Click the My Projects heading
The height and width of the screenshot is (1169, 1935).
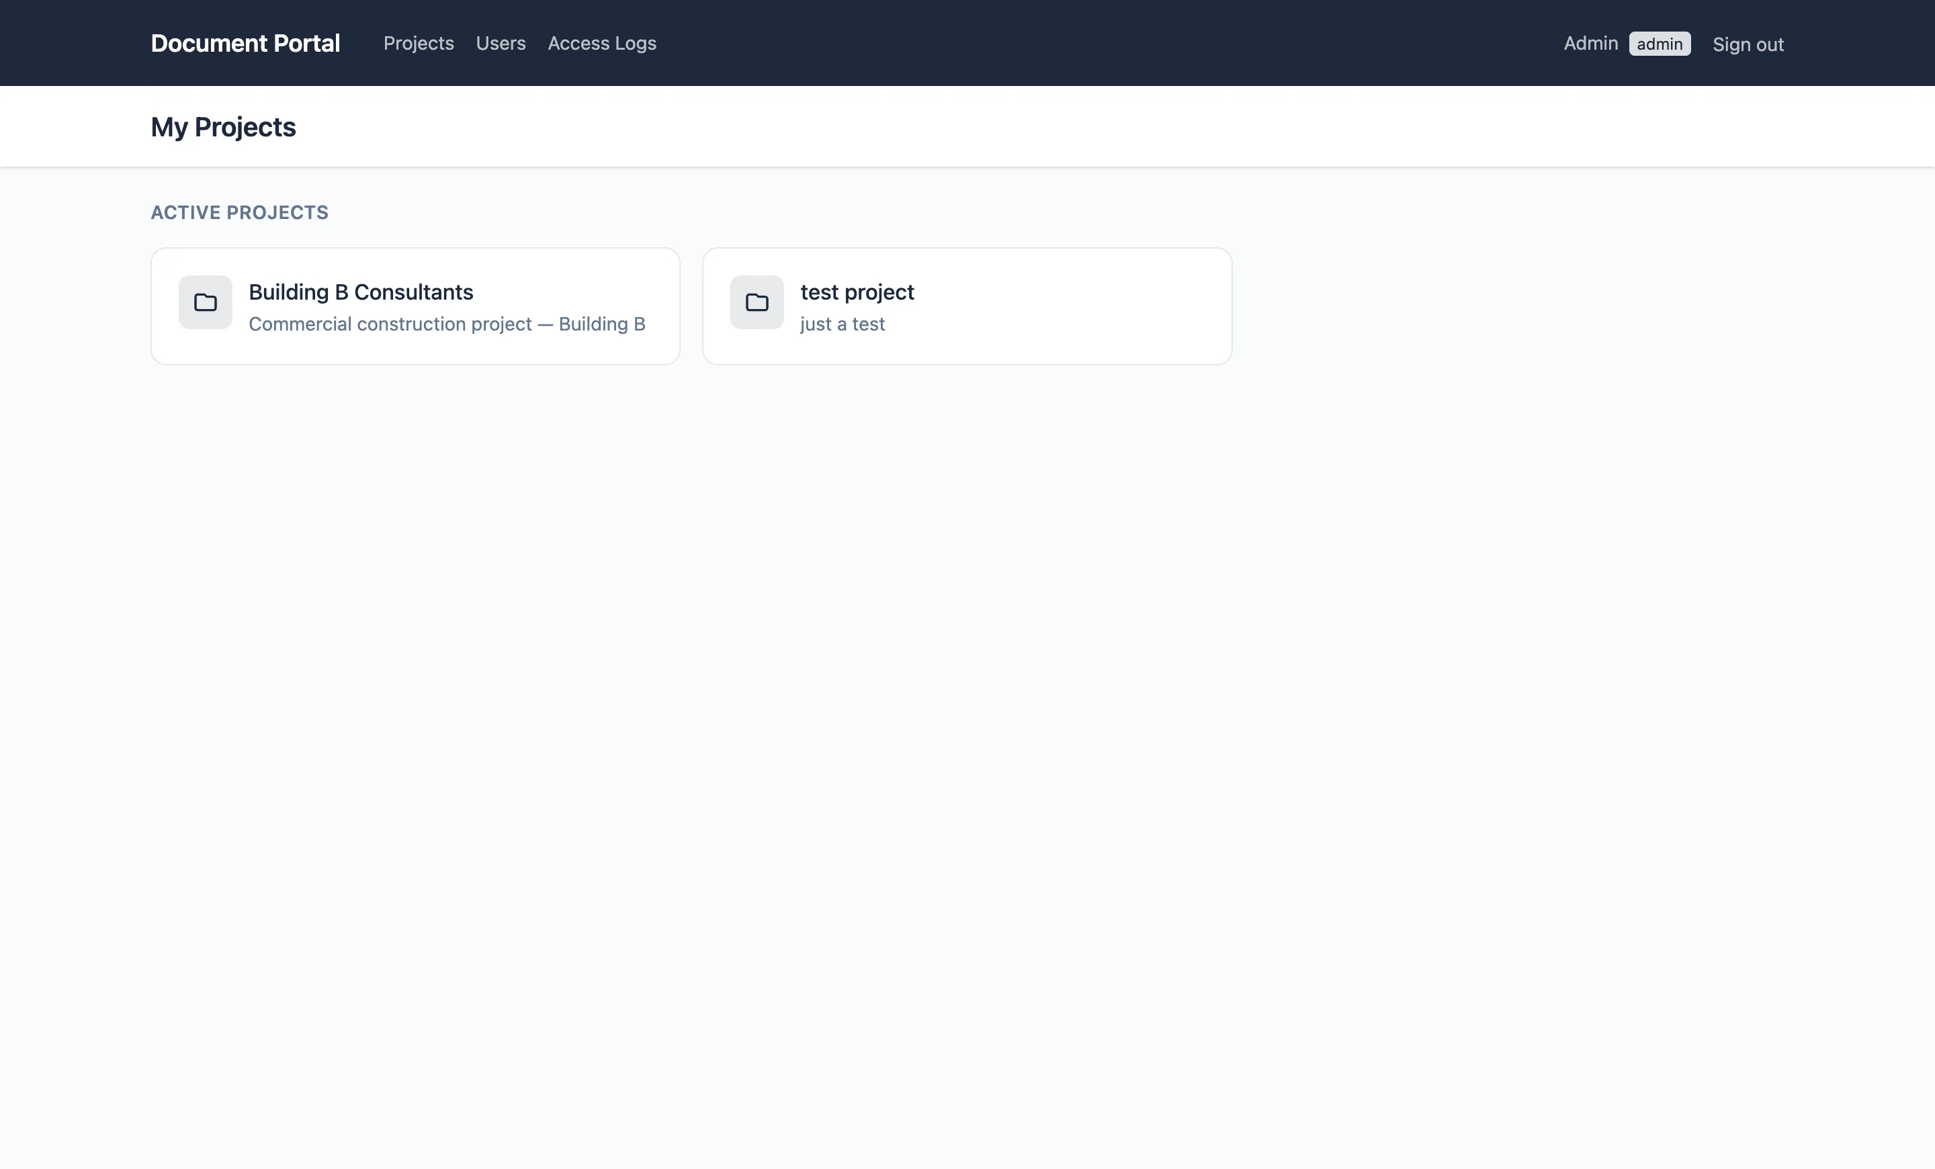[x=223, y=126]
